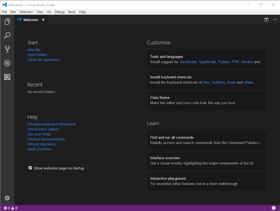280x211 pixels.
Task: Install Python language support
Action: (x=224, y=62)
